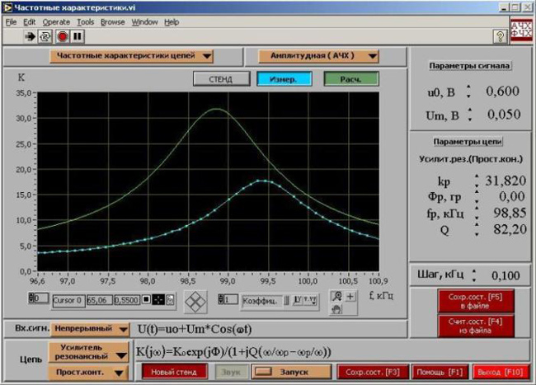The height and width of the screenshot is (385, 536).
Task: Click Сохр.сост. [F5] в файле button
Action: (476, 301)
